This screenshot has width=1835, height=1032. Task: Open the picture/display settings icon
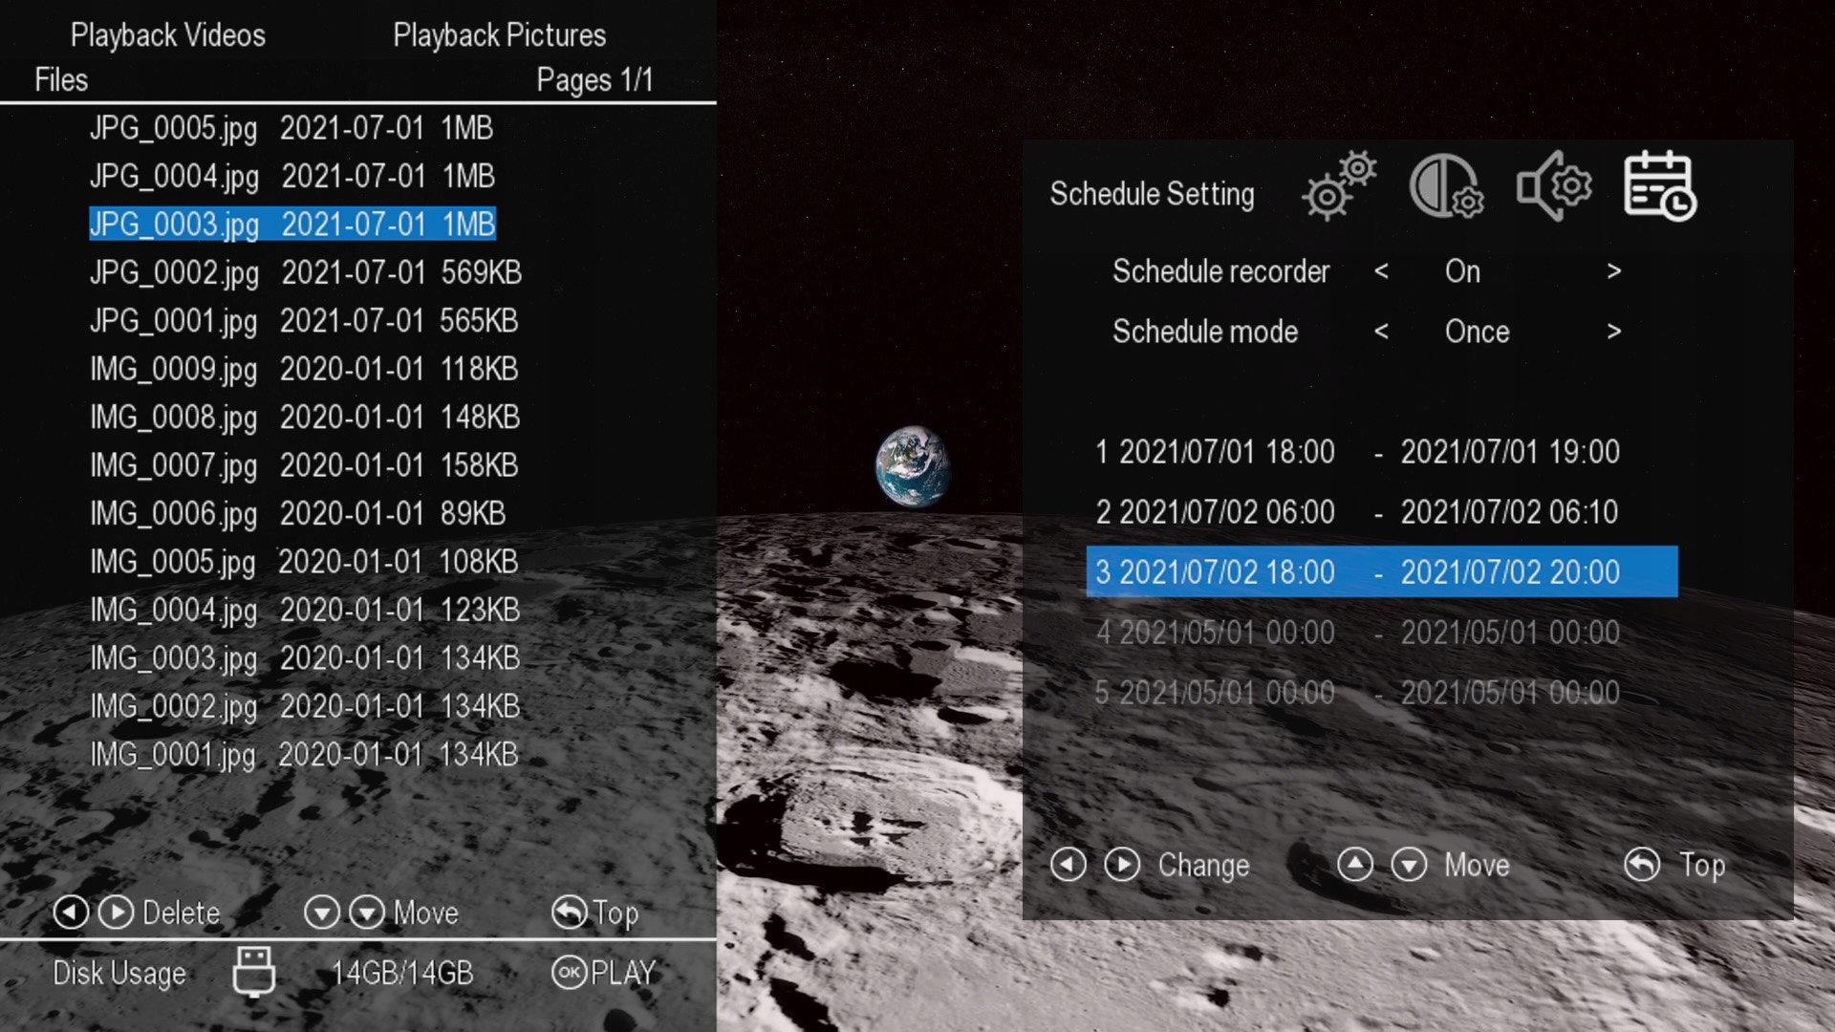click(x=1446, y=185)
